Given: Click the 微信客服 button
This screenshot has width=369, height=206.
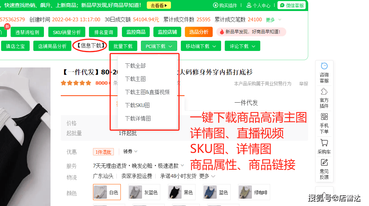Looking at the screenshot, I should pos(291,5).
